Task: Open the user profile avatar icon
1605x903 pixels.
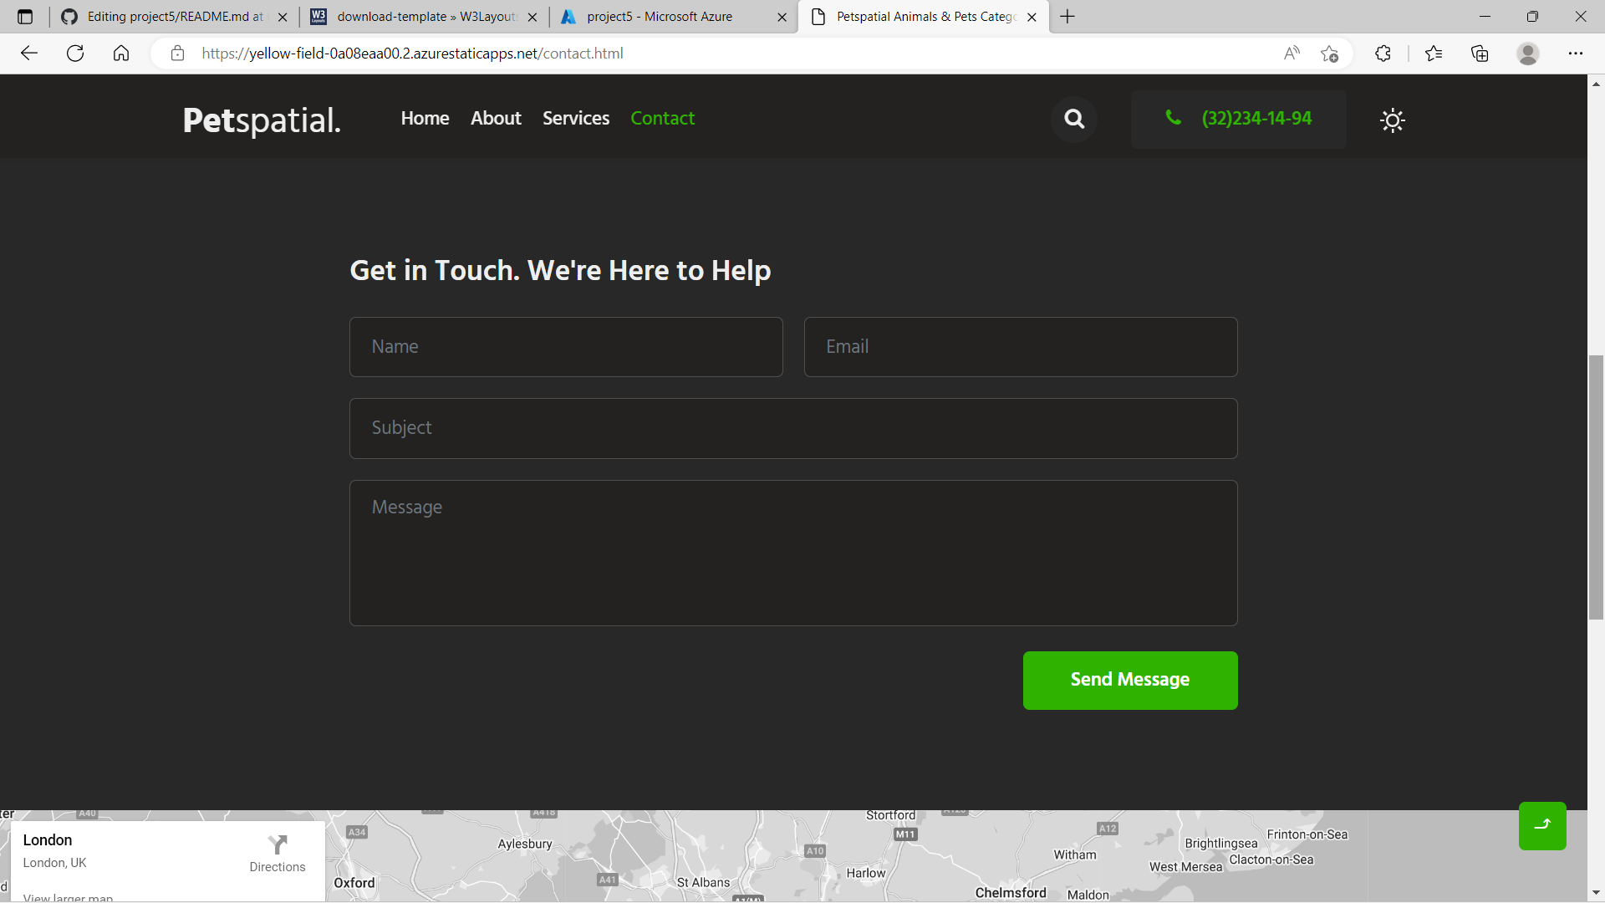Action: pos(1527,54)
